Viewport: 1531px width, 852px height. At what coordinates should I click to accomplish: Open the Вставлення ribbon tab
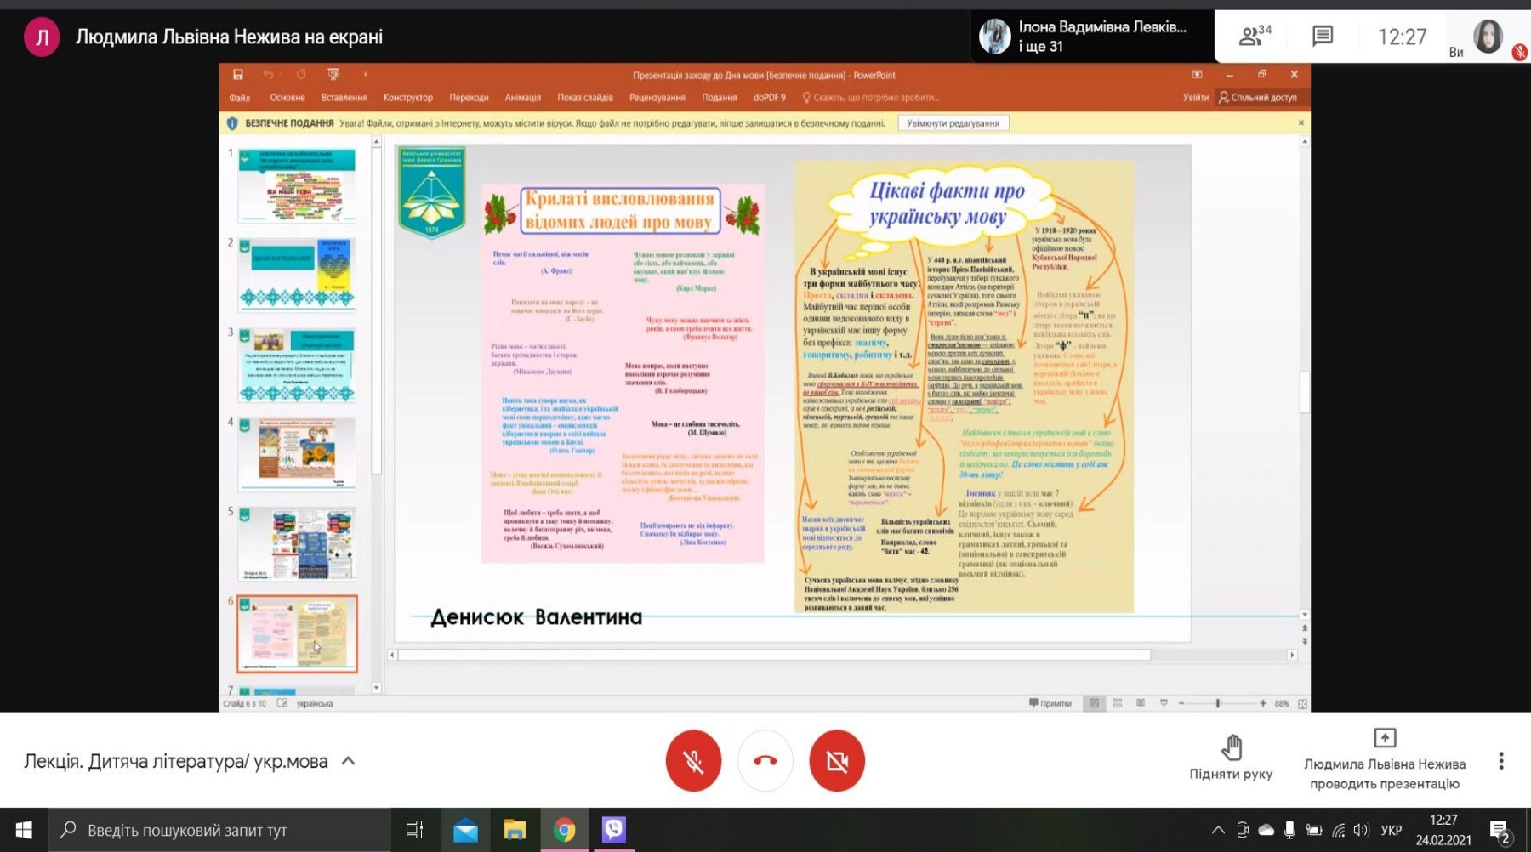344,98
